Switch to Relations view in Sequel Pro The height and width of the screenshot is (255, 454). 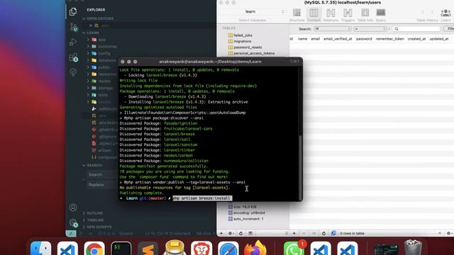pos(331,15)
